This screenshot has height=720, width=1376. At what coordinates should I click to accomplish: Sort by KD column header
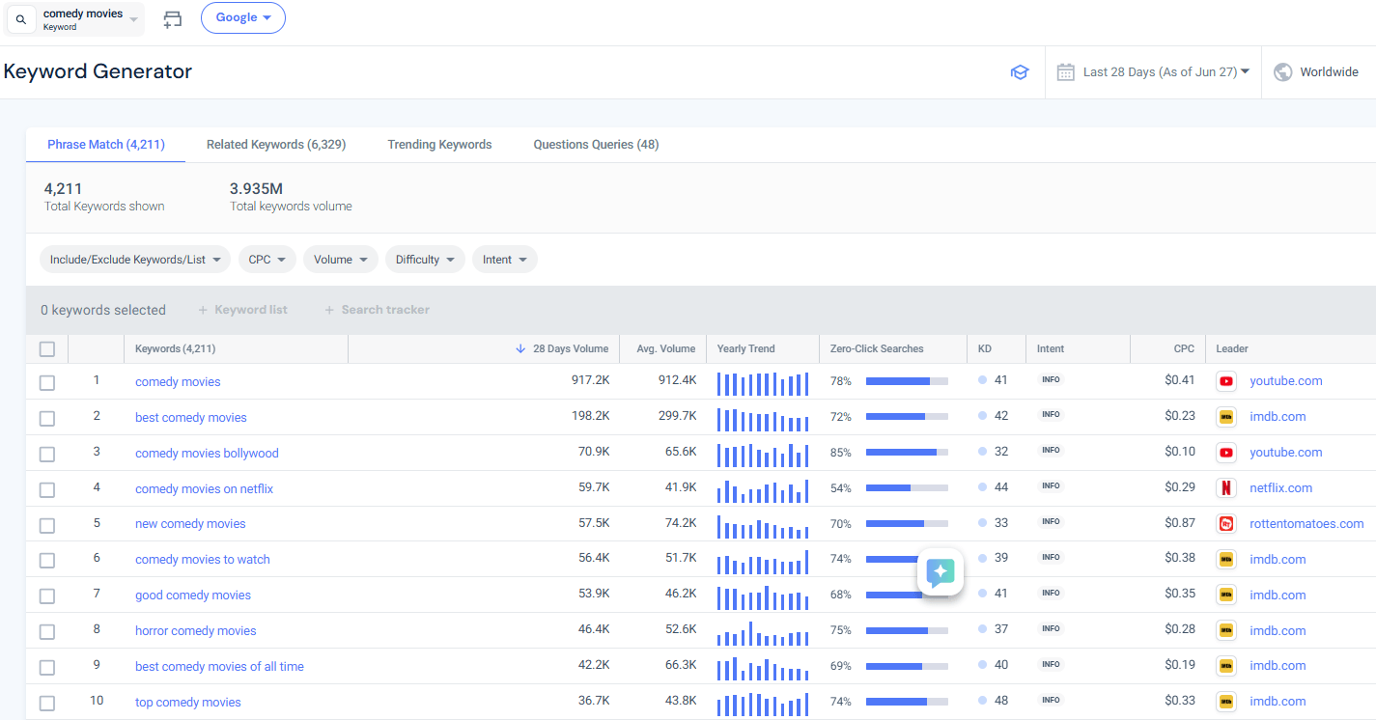pos(984,349)
